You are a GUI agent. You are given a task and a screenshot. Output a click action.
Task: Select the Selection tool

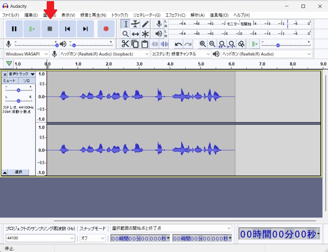point(125,24)
